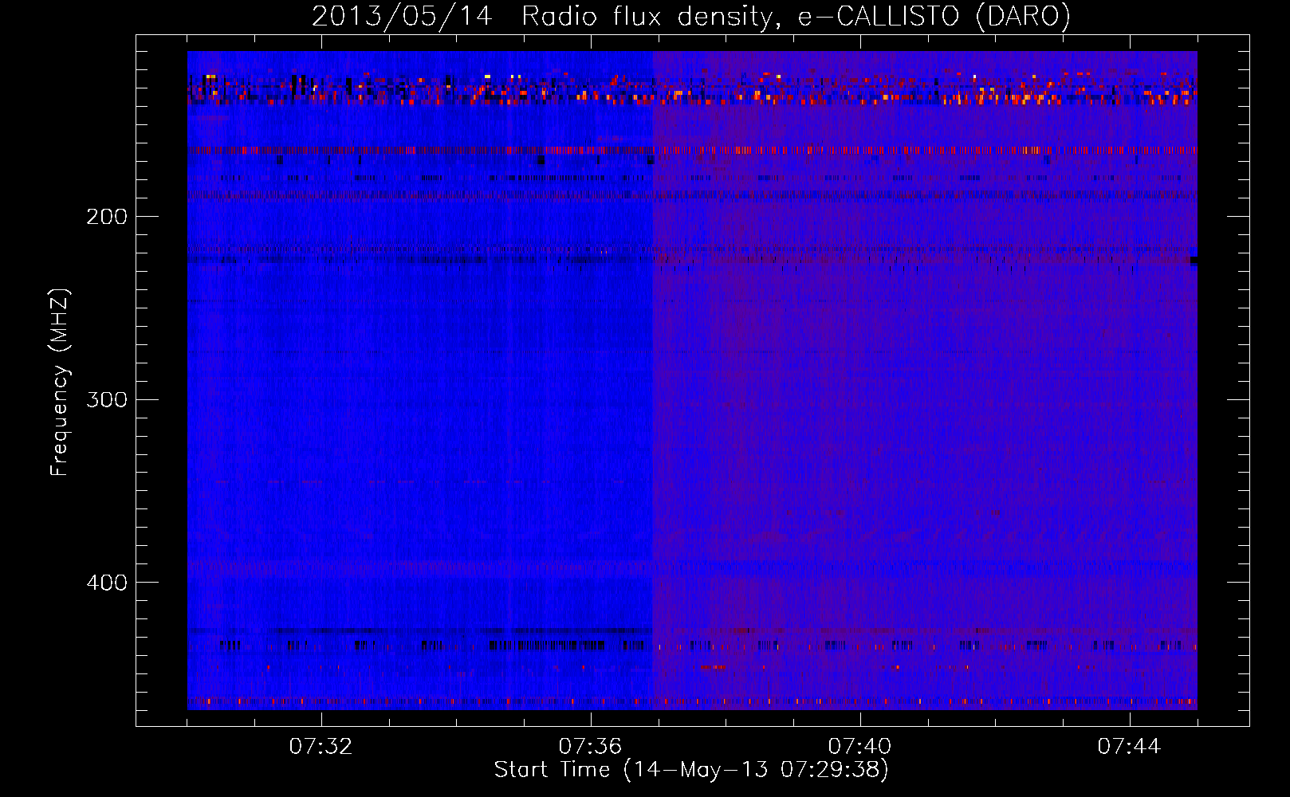Select the 07:40 time tick label
This screenshot has width=1290, height=797.
pos(860,746)
